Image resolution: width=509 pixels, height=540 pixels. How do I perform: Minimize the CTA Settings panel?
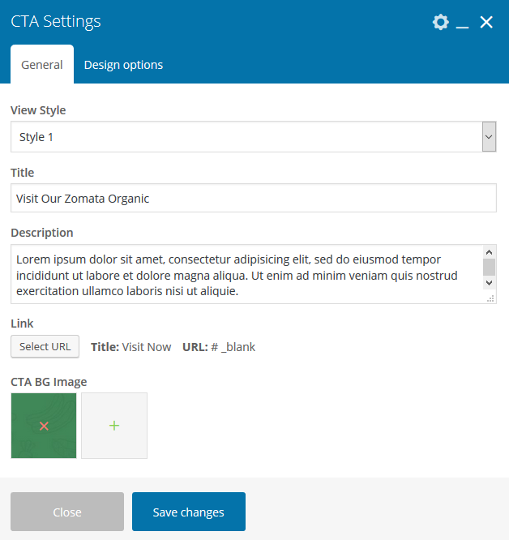[463, 23]
